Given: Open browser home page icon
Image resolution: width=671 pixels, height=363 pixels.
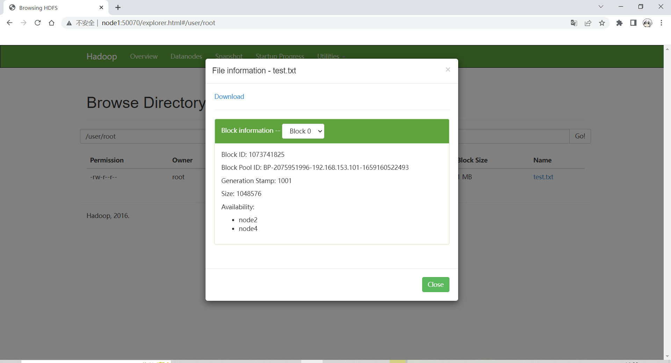Looking at the screenshot, I should [x=51, y=23].
